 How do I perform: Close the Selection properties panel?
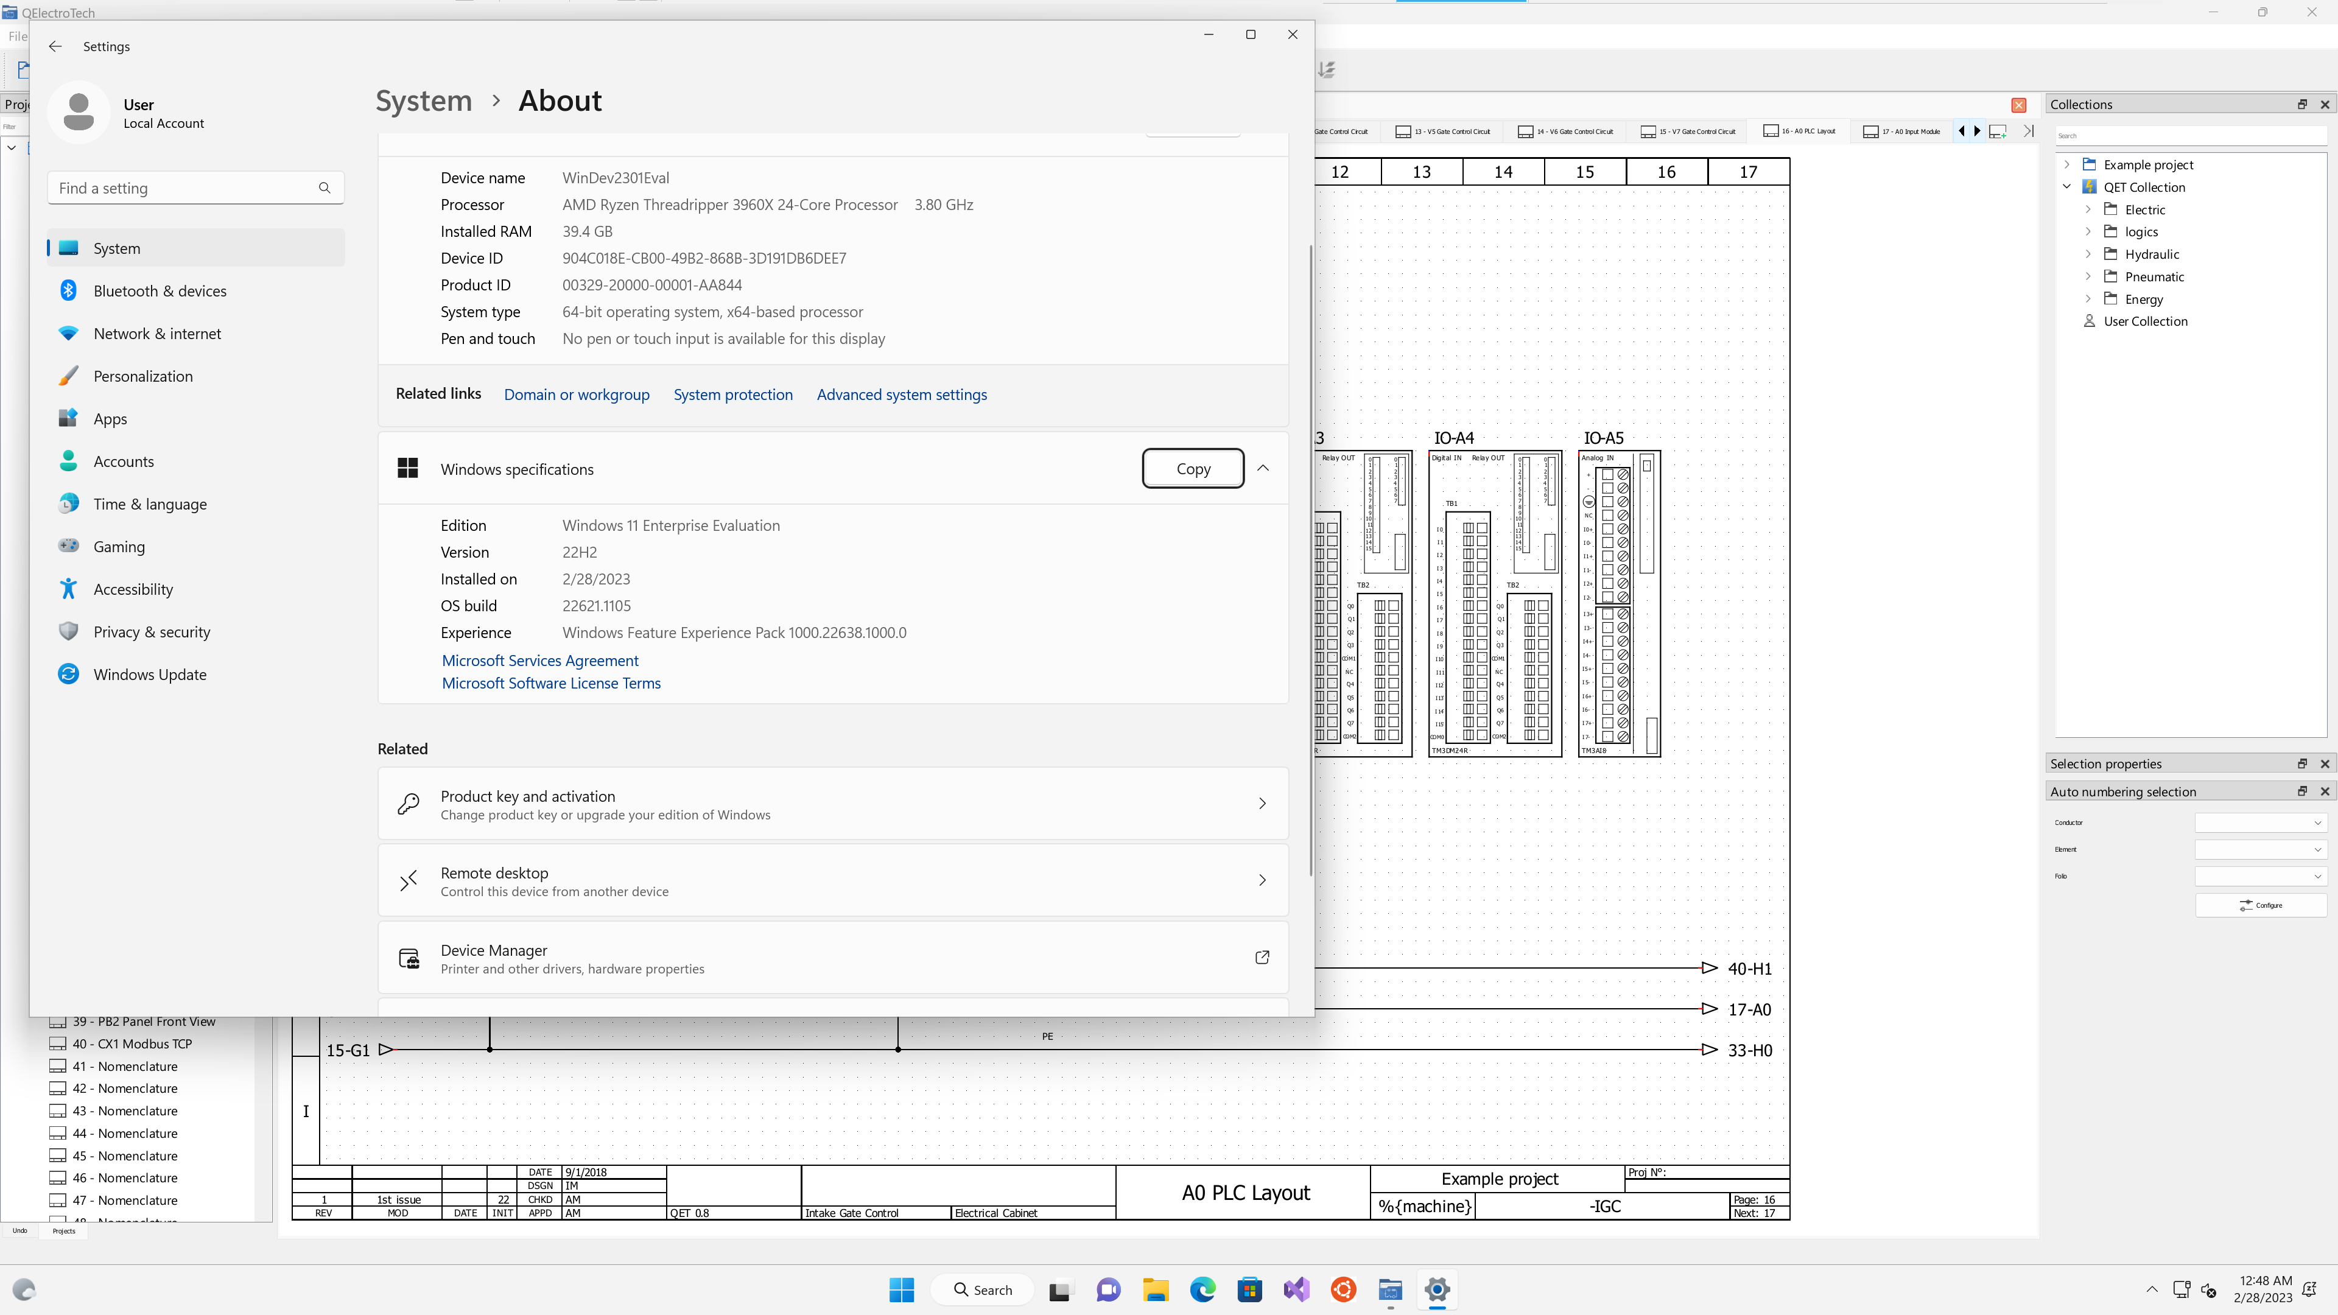pyautogui.click(x=2325, y=763)
